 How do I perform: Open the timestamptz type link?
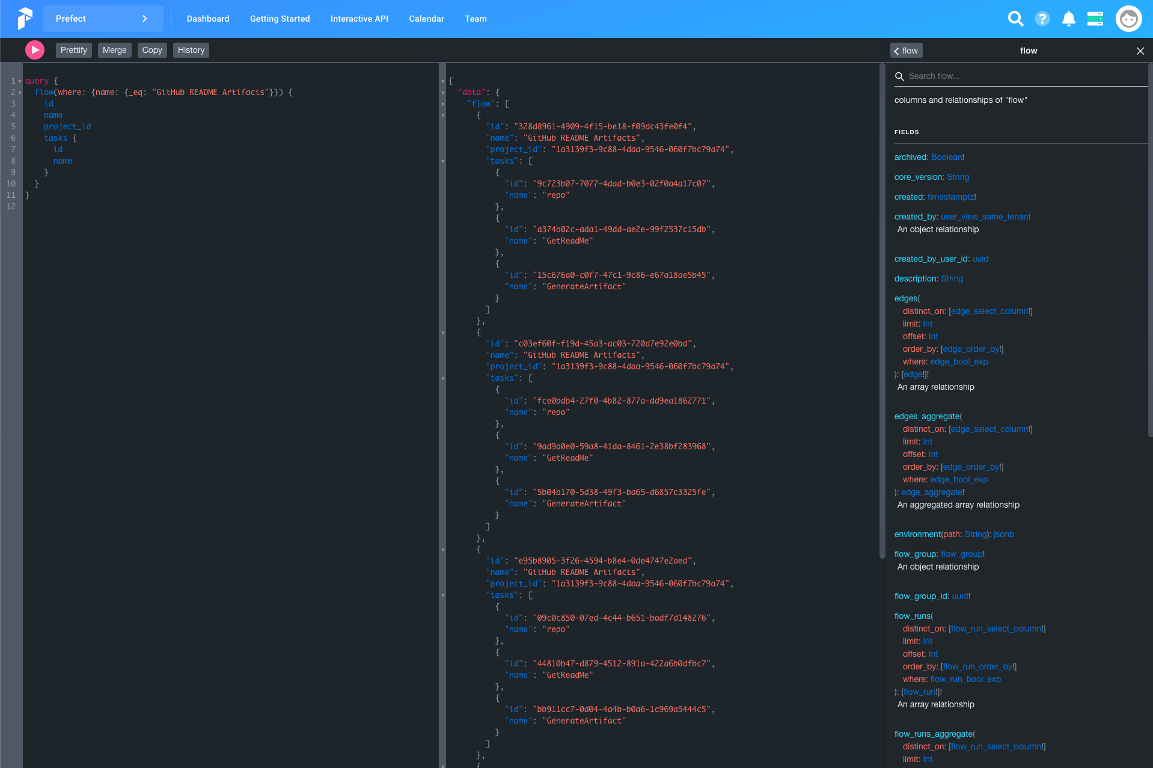coord(950,197)
